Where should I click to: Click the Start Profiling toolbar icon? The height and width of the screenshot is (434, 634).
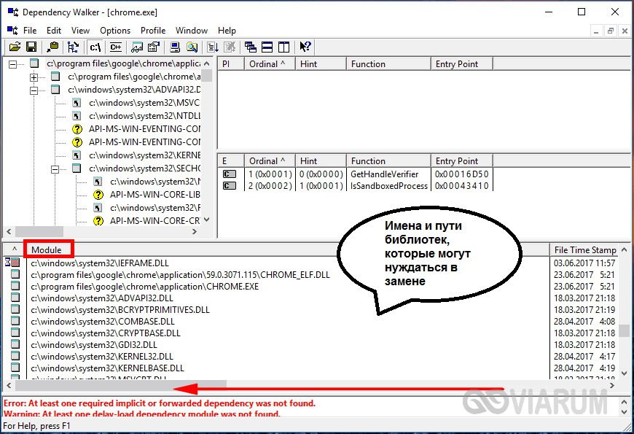click(213, 47)
